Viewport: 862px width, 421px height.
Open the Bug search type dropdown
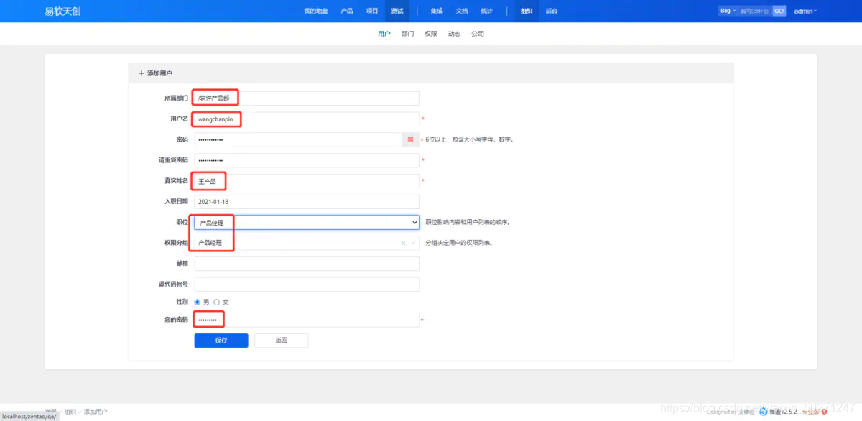click(x=728, y=11)
